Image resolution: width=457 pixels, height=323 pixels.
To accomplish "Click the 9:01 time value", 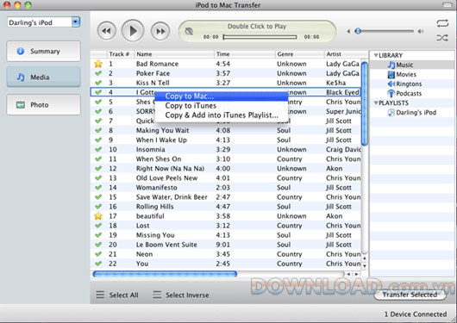I will [223, 245].
